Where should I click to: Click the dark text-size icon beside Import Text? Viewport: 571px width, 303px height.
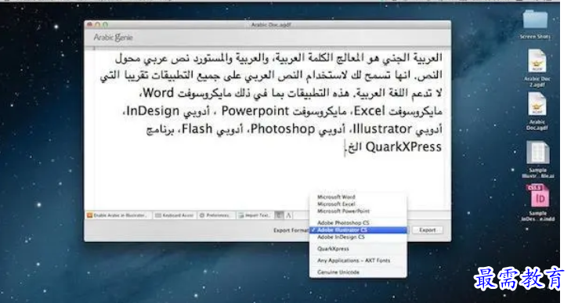(x=279, y=215)
